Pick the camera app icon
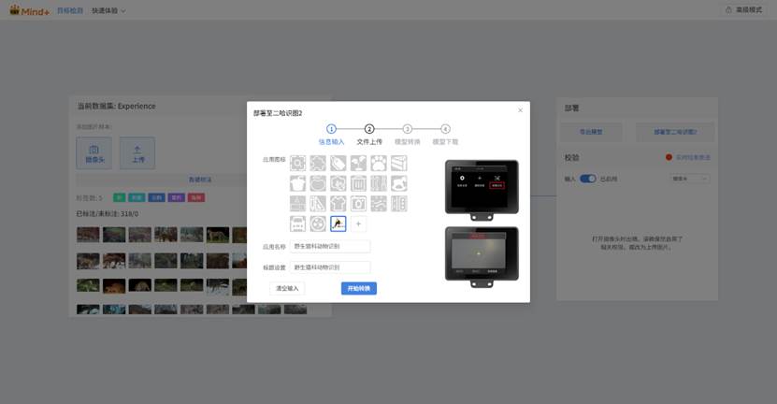The image size is (777, 404). click(358, 204)
